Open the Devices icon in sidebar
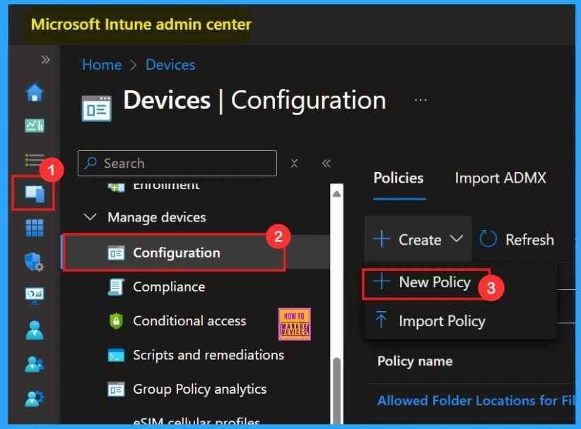This screenshot has width=581, height=429. [35, 194]
